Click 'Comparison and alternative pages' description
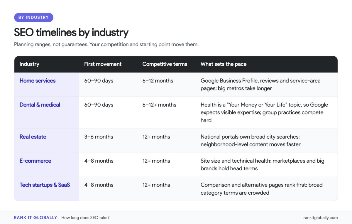 point(262,189)
